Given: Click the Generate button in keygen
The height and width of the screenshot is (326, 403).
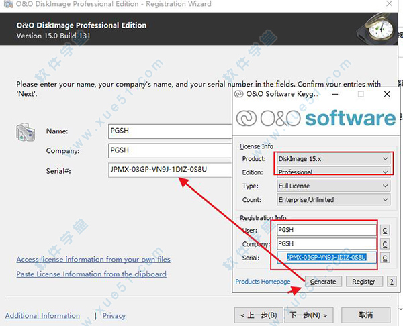Looking at the screenshot, I should click(323, 282).
